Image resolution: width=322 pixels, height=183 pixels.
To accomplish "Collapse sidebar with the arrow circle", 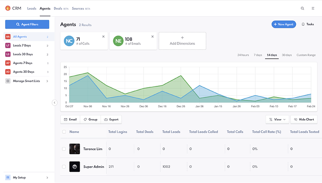I will pos(55,103).
